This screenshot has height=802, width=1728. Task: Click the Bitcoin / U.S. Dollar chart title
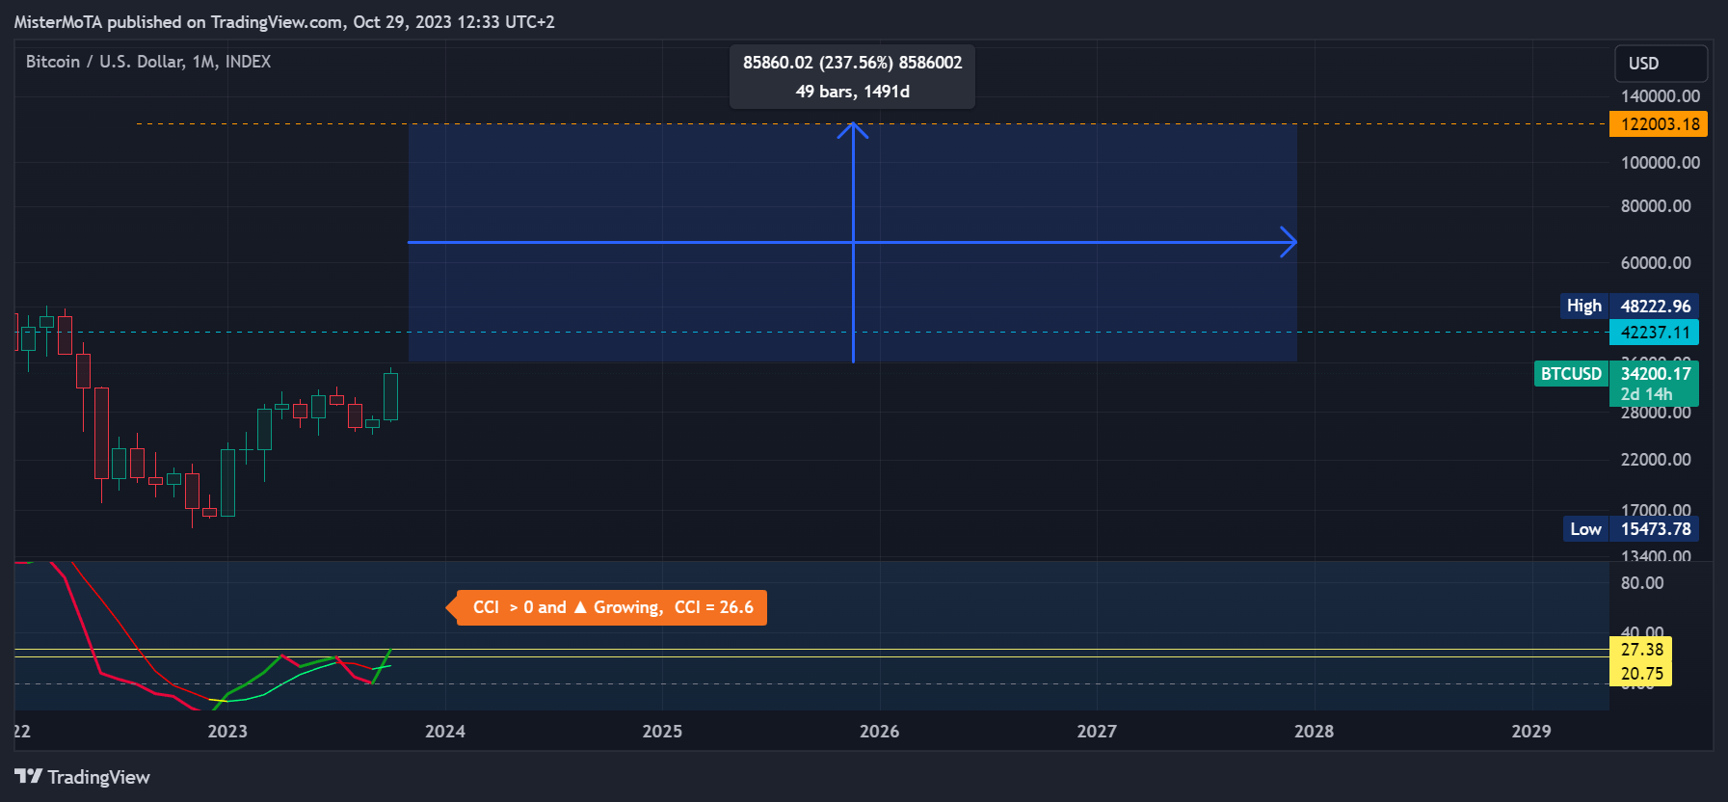148,62
